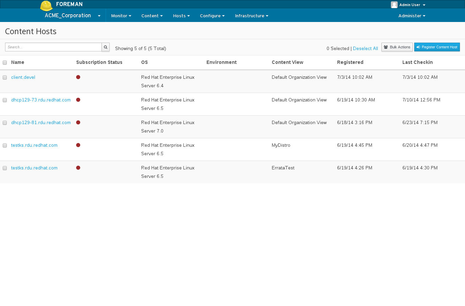Image resolution: width=465 pixels, height=306 pixels.
Task: Click '6/19/14 10:30 AM' registered cell
Action: pos(356,100)
